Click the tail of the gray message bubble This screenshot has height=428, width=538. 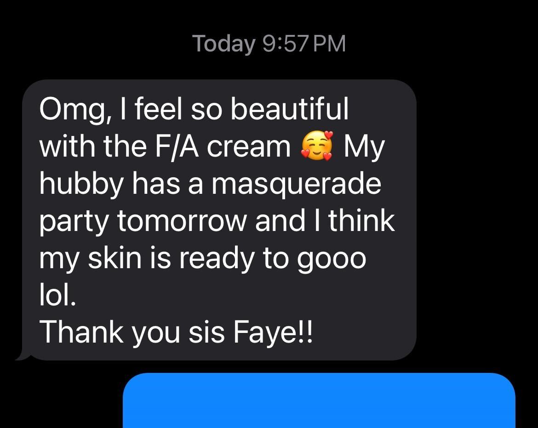[x=23, y=355]
